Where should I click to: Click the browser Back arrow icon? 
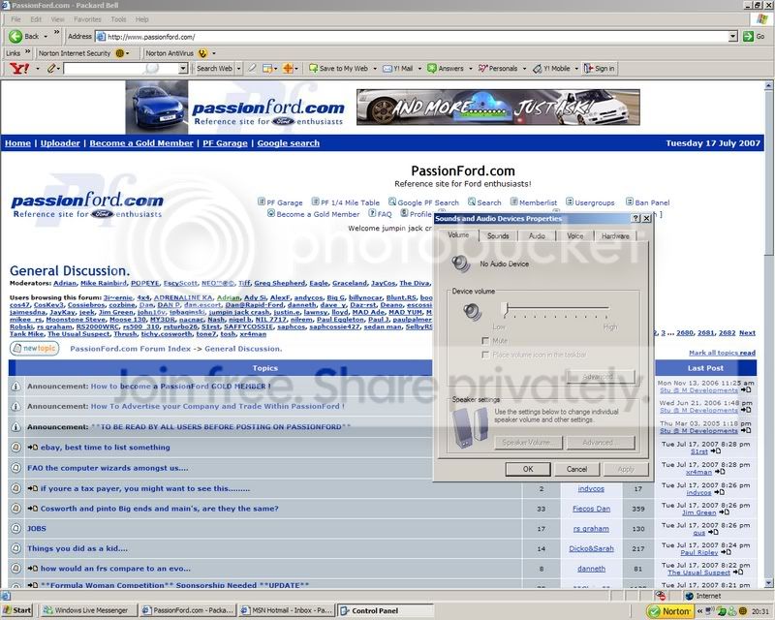point(15,36)
